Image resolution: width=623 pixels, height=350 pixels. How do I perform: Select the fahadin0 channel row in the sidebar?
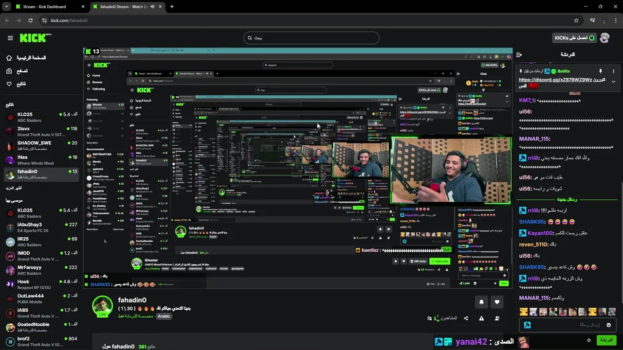click(x=41, y=174)
